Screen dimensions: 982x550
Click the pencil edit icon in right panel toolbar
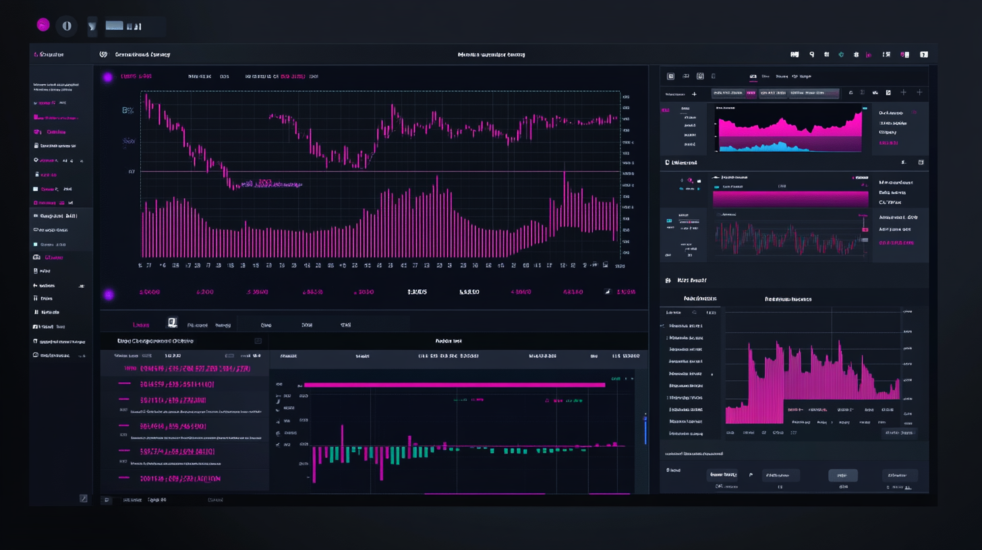click(x=888, y=92)
